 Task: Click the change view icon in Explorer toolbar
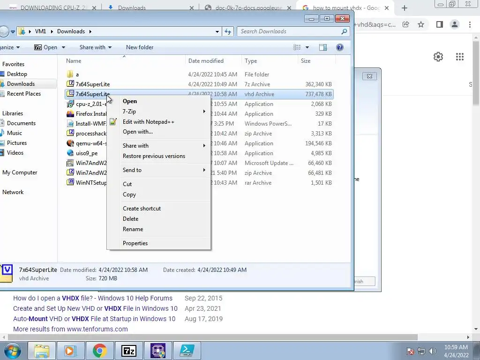(297, 47)
